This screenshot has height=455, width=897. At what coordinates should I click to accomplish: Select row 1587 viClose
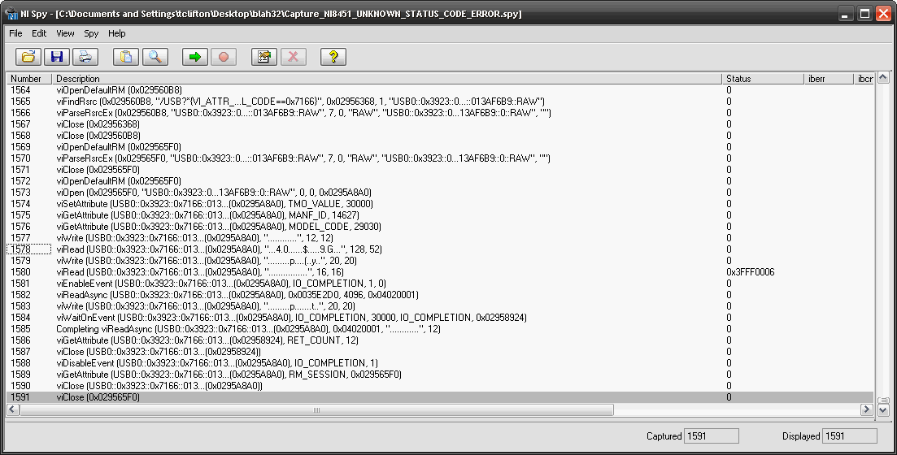point(440,352)
